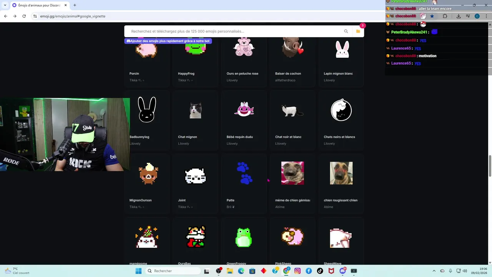Screen dimensions: 492x277
Task: Click author Lilovely under Badbunnylog
Action: tap(135, 144)
